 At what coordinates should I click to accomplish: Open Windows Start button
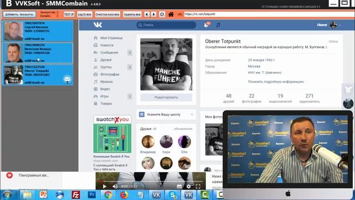tap(7, 195)
